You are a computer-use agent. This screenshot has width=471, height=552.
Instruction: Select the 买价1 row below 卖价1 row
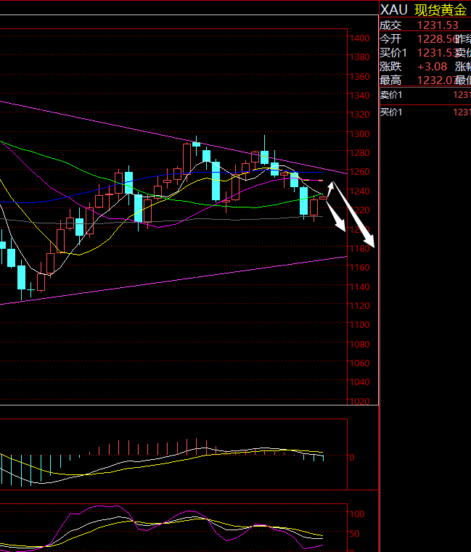pyautogui.click(x=425, y=112)
